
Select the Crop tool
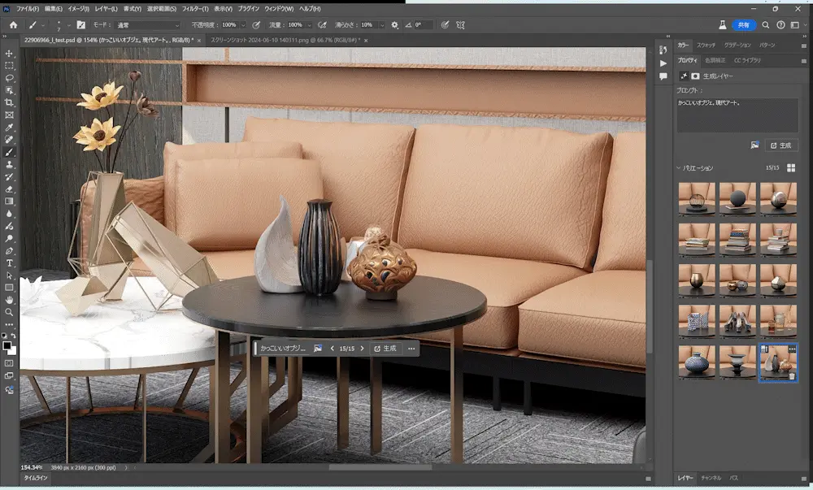[9, 102]
